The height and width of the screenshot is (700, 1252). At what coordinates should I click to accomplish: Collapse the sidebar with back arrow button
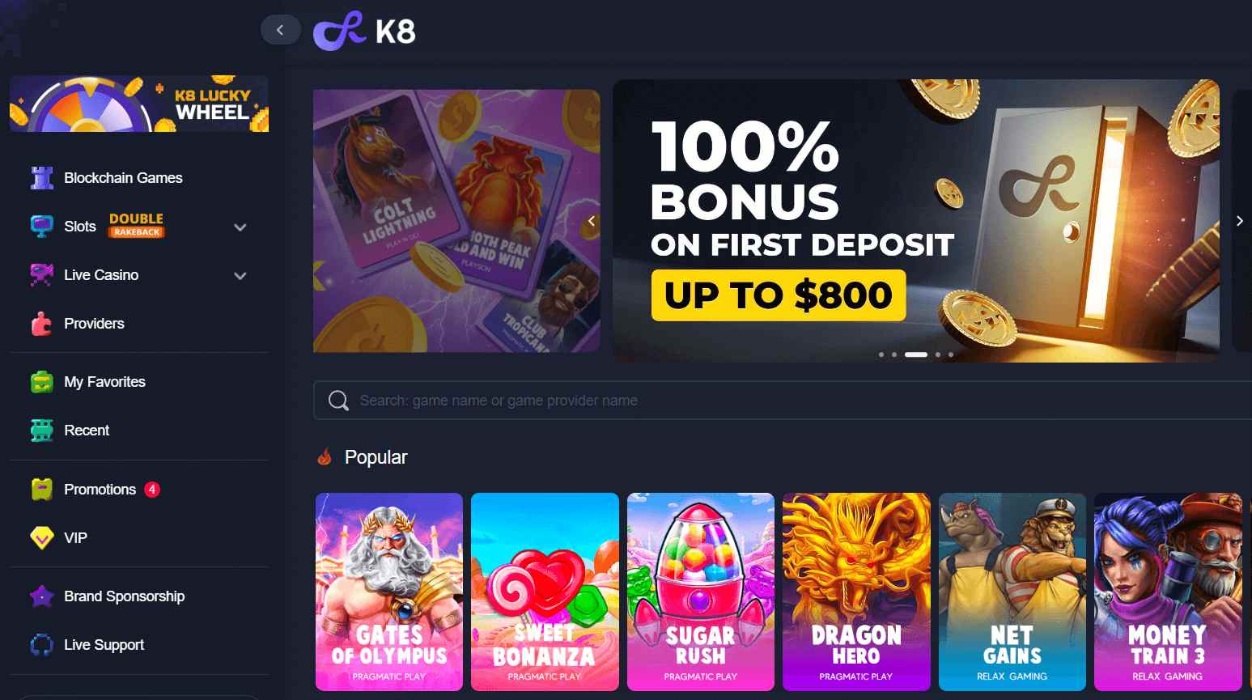coord(280,30)
